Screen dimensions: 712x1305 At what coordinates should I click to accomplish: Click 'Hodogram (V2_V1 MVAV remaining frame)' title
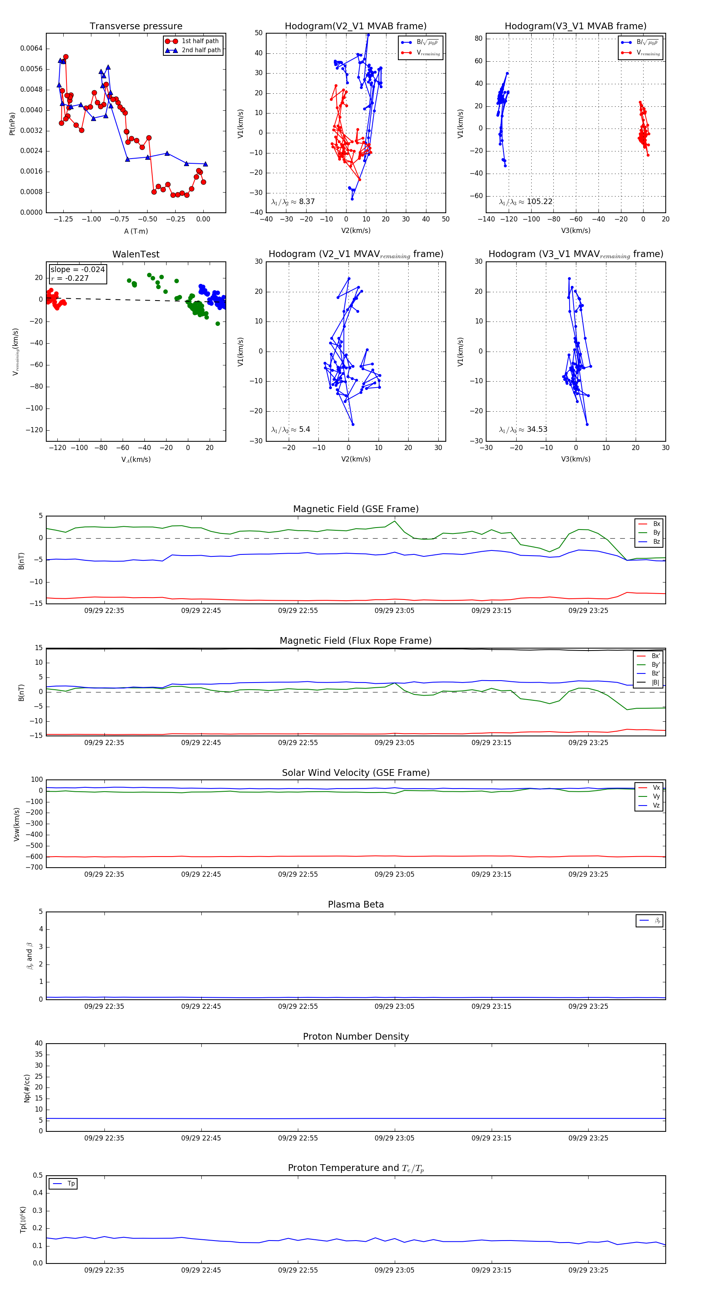(x=356, y=254)
